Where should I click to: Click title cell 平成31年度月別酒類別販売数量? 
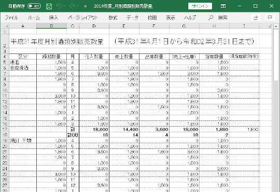[x=57, y=42]
